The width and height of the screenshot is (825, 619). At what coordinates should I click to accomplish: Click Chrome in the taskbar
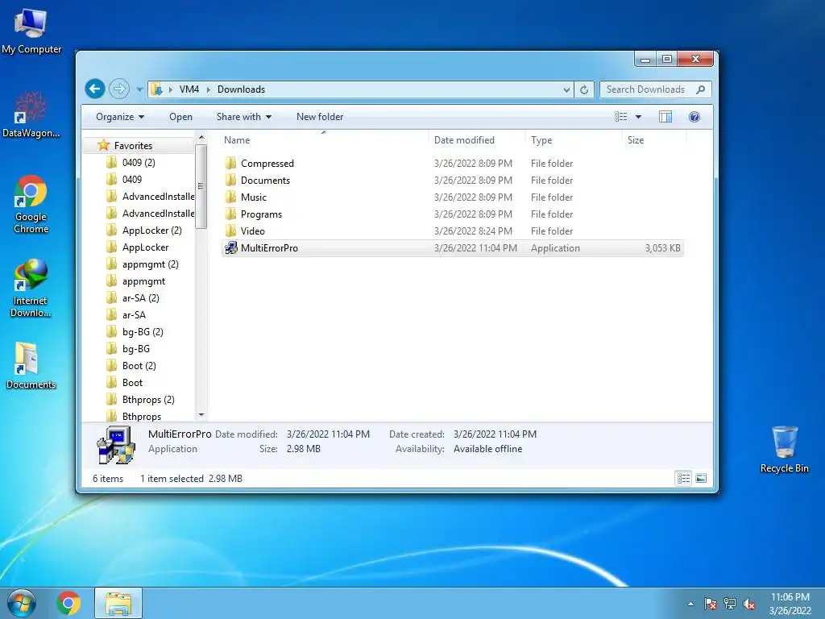(x=68, y=603)
